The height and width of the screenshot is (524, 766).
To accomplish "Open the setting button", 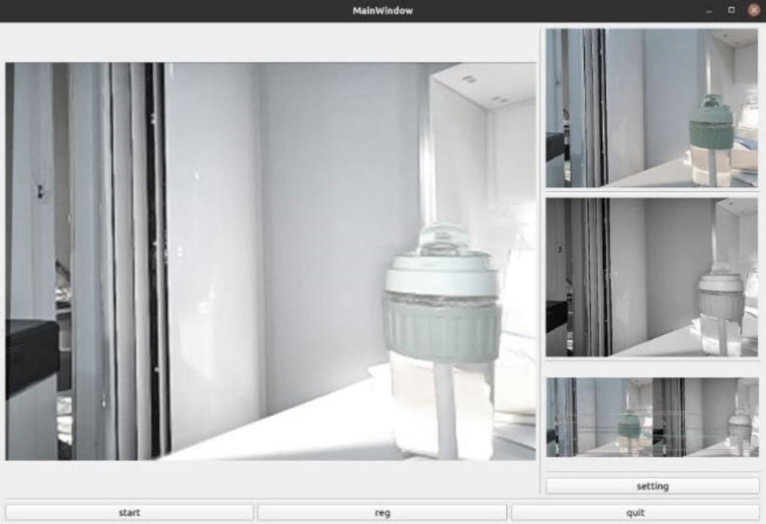I will [652, 486].
